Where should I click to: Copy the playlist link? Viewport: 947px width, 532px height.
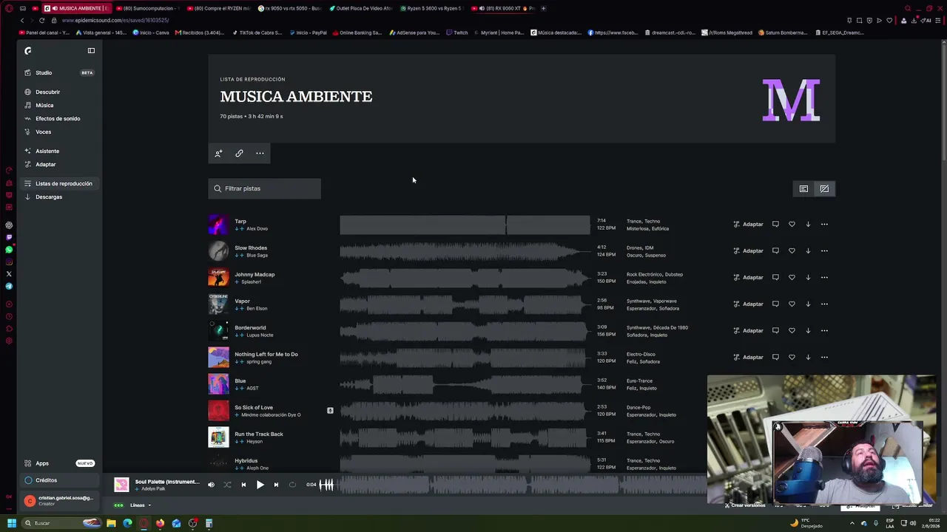coord(239,153)
